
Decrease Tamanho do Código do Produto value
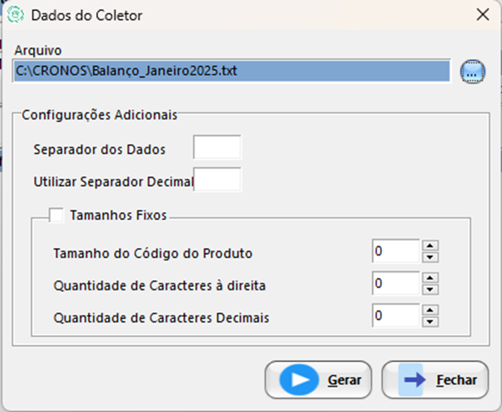coord(430,257)
